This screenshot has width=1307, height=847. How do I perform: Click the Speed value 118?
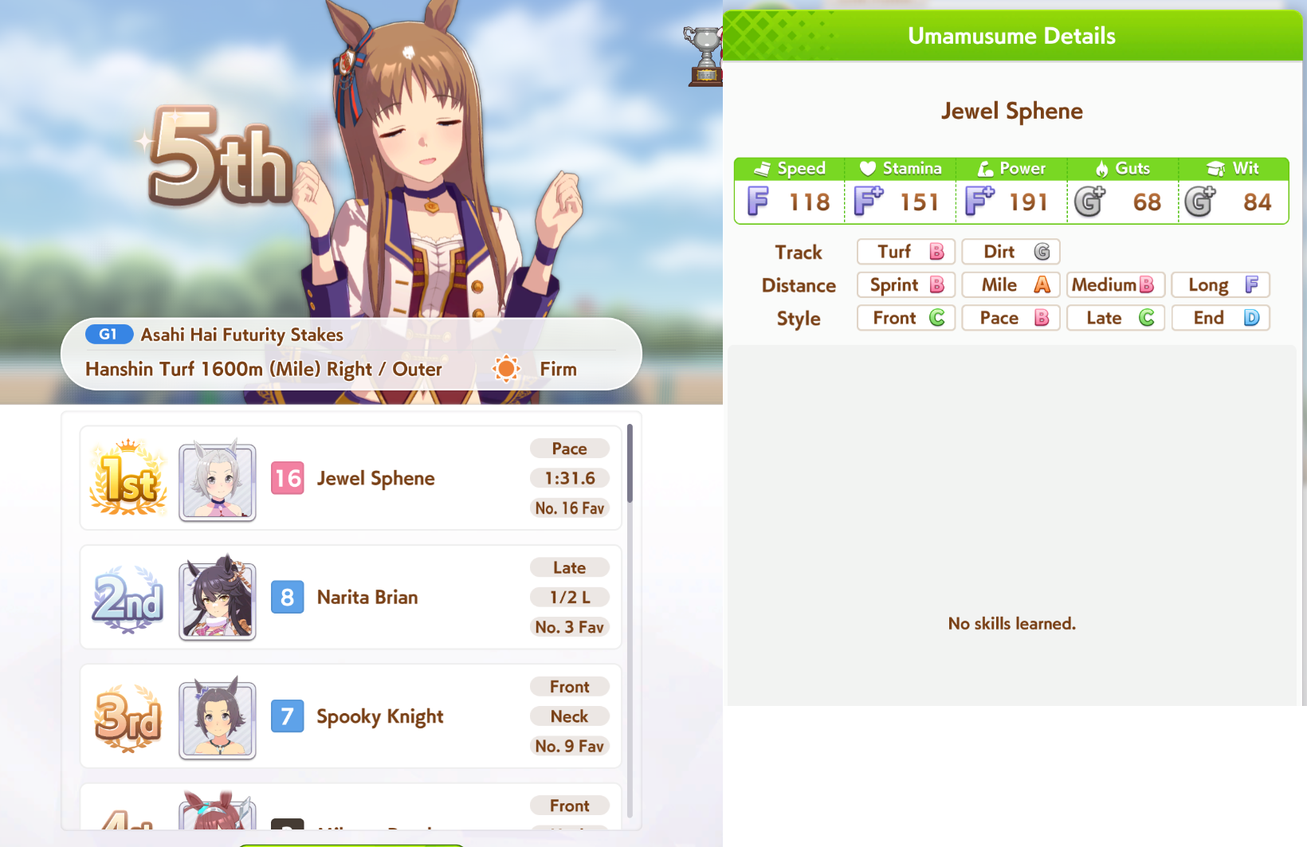[x=810, y=202]
